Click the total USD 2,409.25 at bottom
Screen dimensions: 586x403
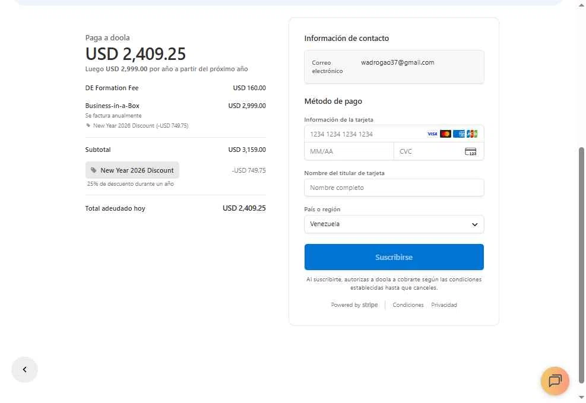(244, 208)
